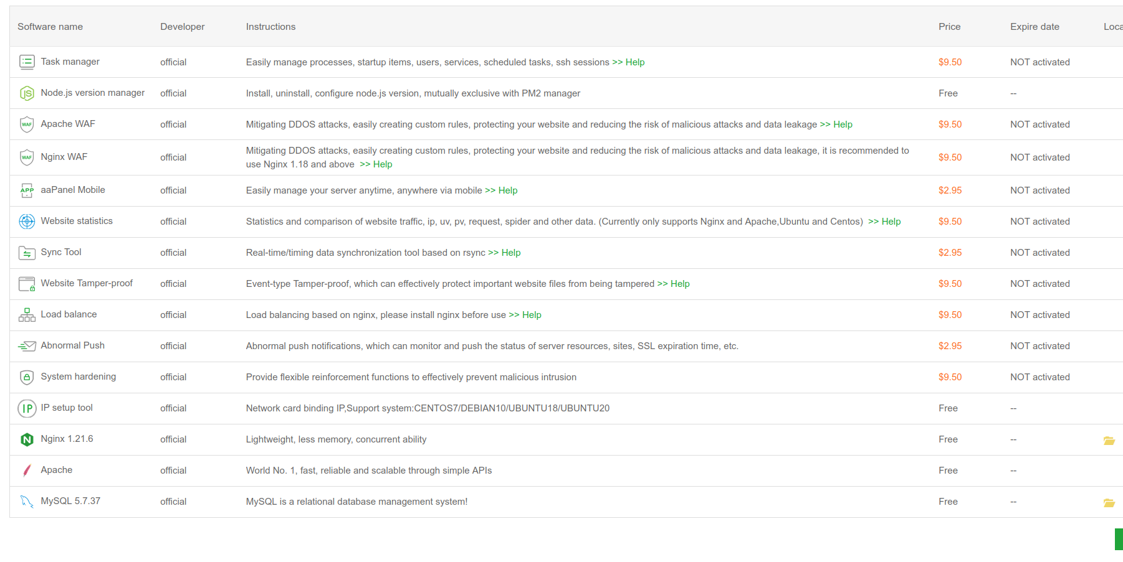Click the MySQL 5.7.37 dolphin icon
Viewport: 1123px width, 562px height.
tap(27, 502)
